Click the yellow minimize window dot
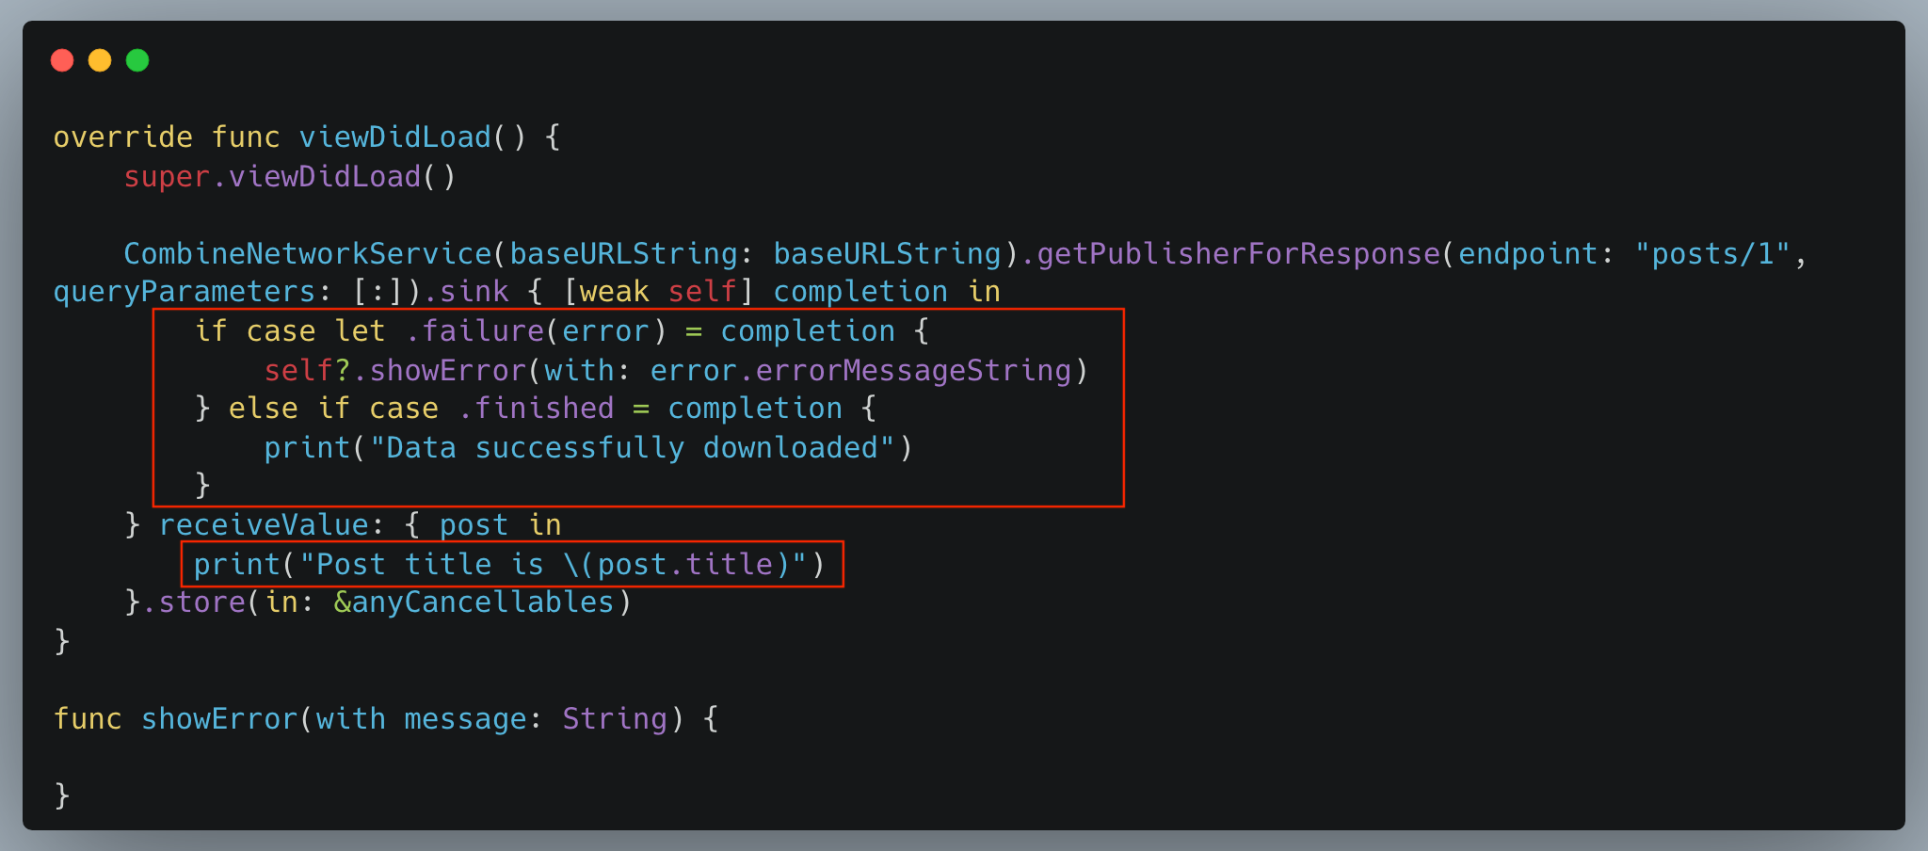 (x=100, y=60)
